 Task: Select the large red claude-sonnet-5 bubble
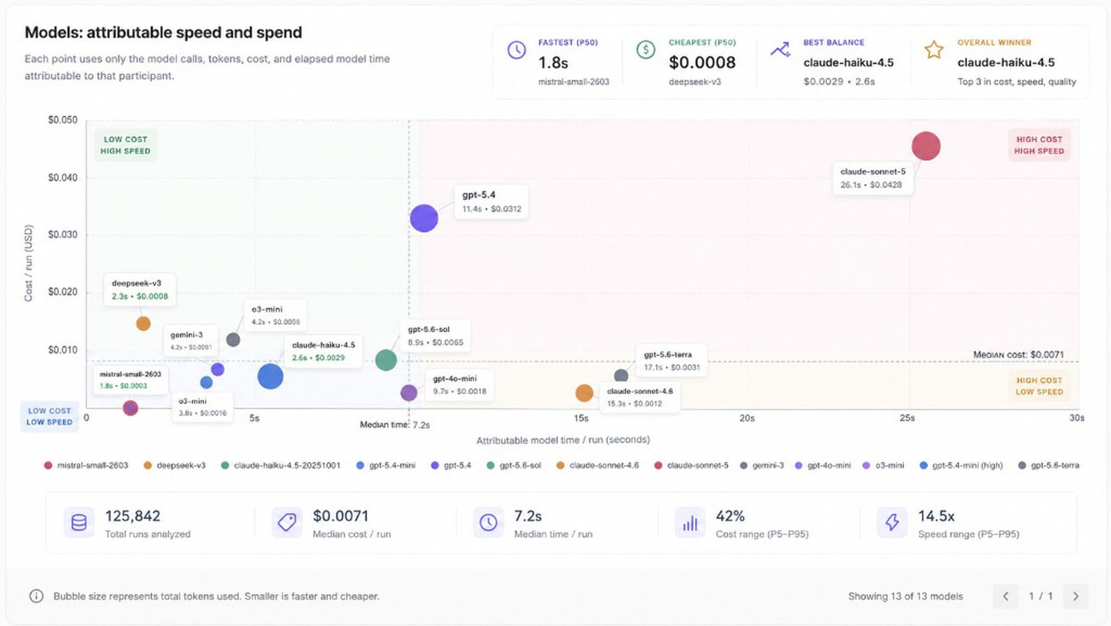(x=925, y=146)
